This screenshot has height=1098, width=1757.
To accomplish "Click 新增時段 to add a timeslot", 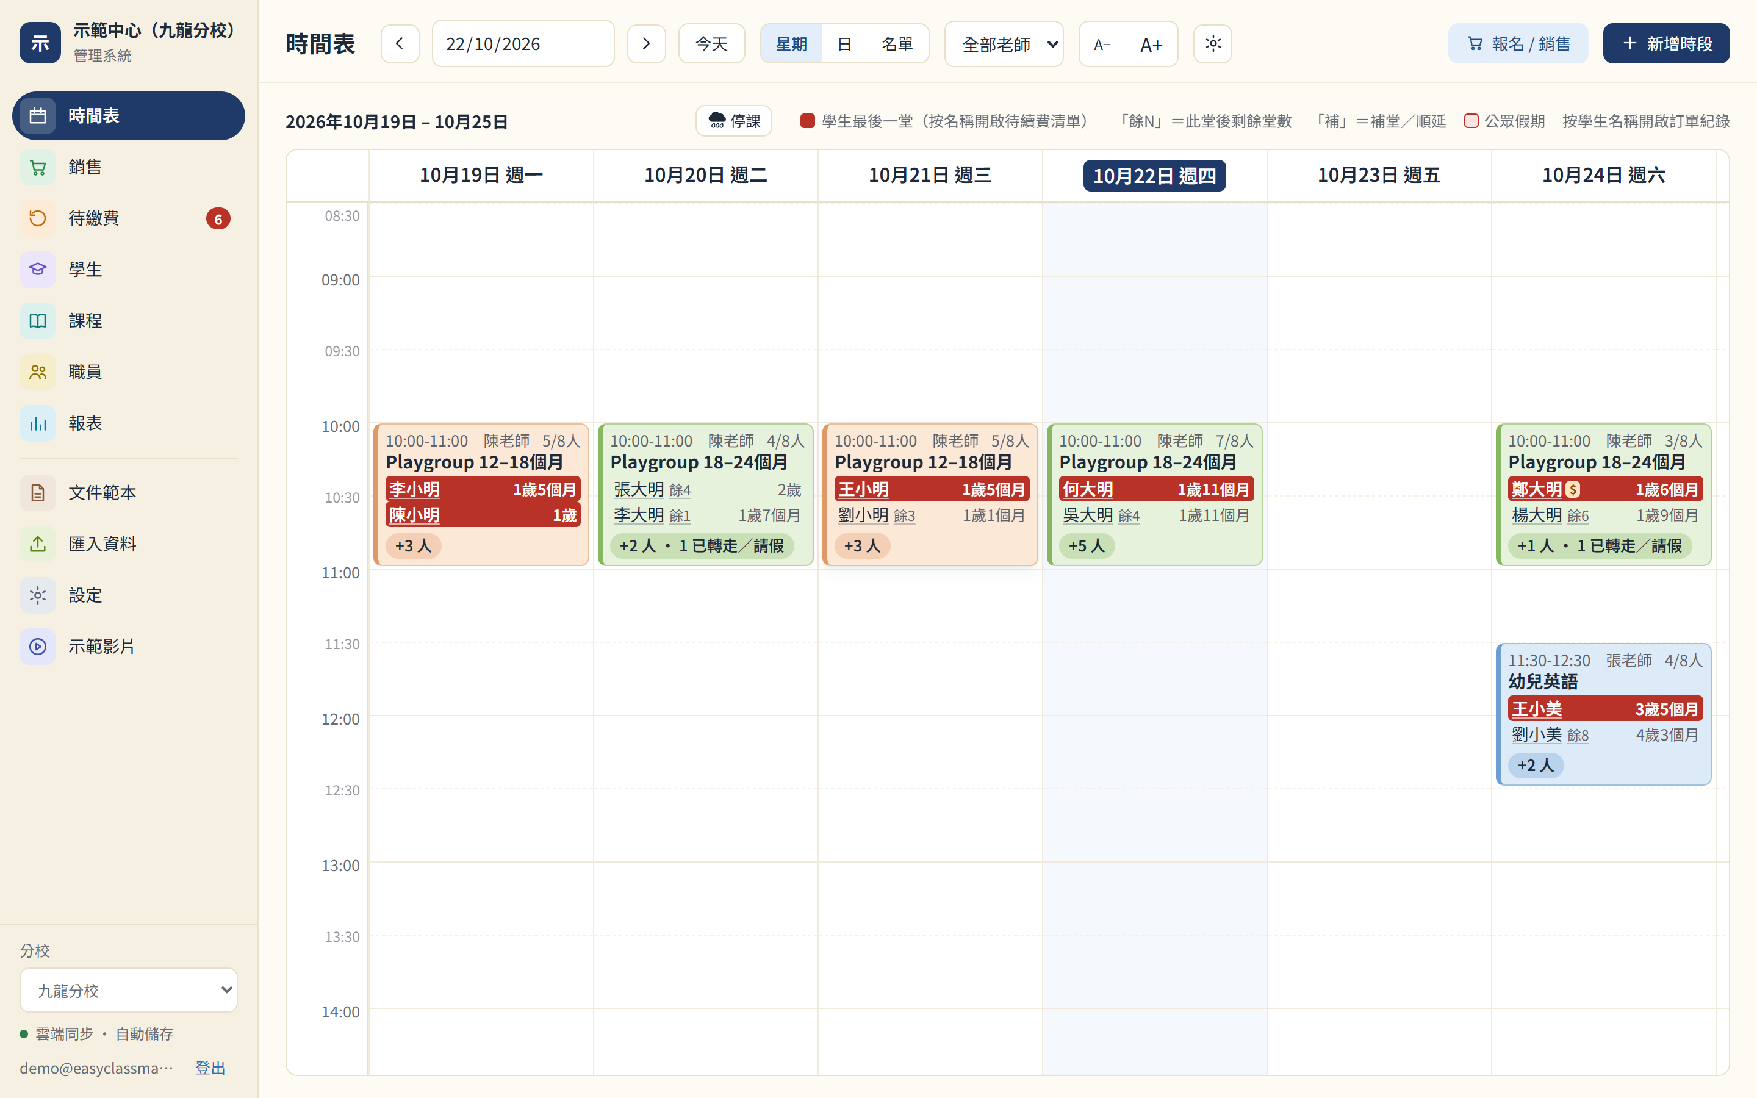I will pyautogui.click(x=1666, y=43).
